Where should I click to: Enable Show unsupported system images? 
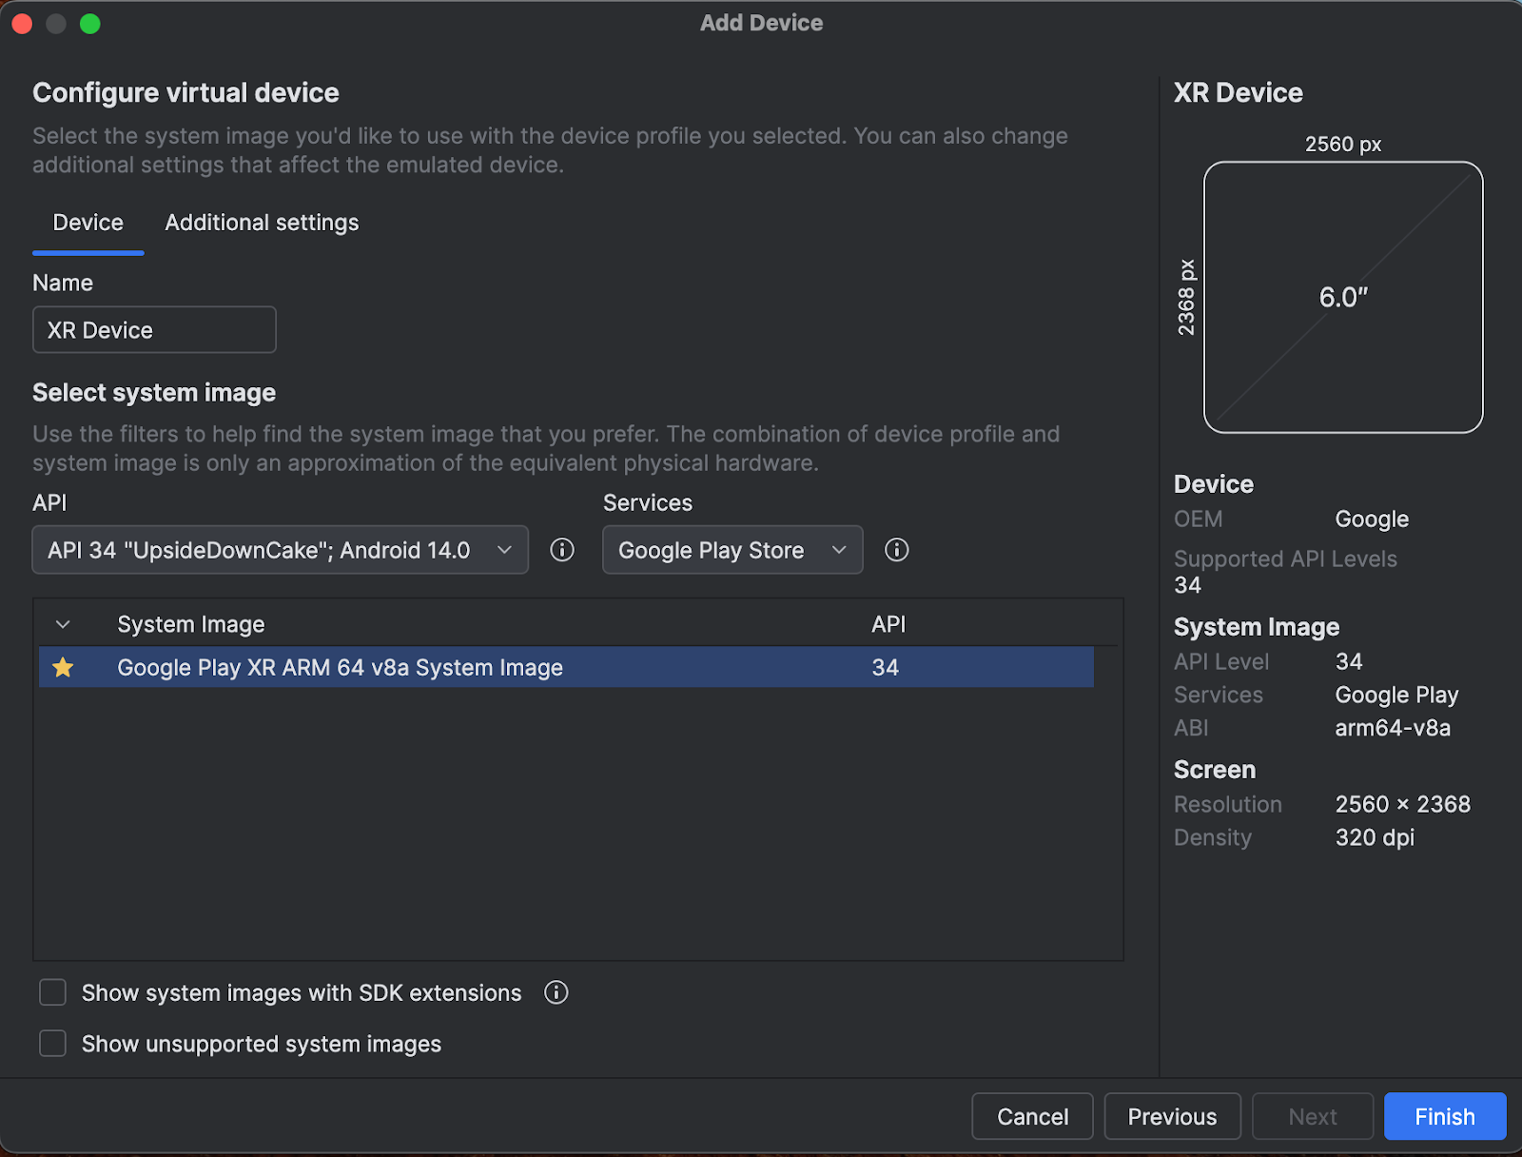52,1043
